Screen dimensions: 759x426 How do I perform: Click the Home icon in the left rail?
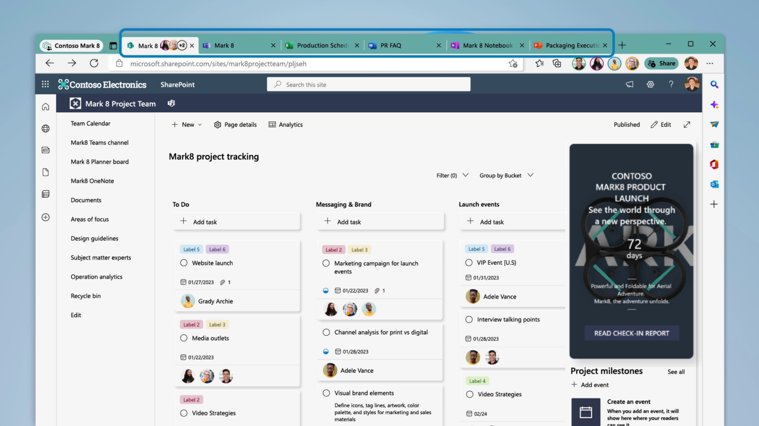[x=45, y=106]
